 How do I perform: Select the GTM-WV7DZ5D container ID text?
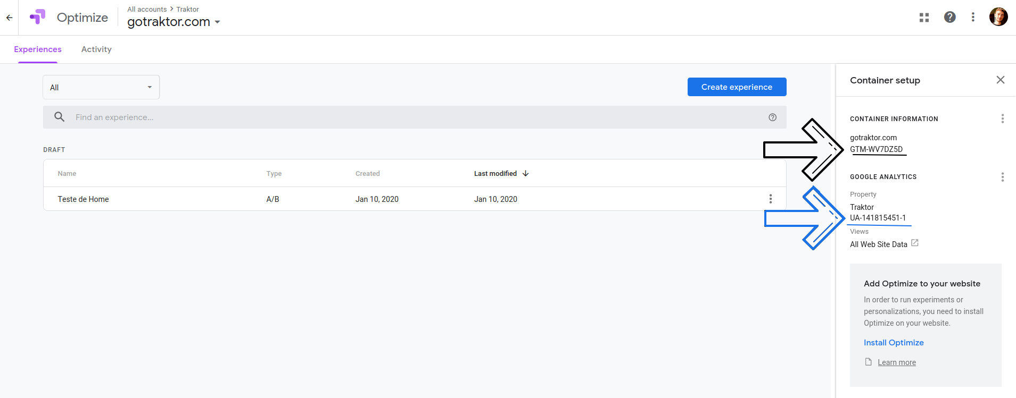click(x=876, y=149)
